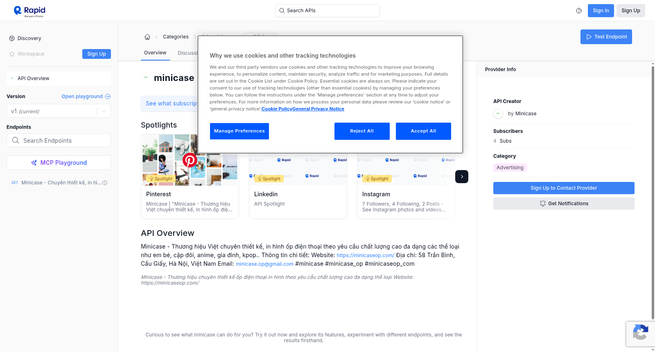Image resolution: width=655 pixels, height=352 pixels.
Task: Navigate to Categories breadcrumb
Action: (x=176, y=37)
